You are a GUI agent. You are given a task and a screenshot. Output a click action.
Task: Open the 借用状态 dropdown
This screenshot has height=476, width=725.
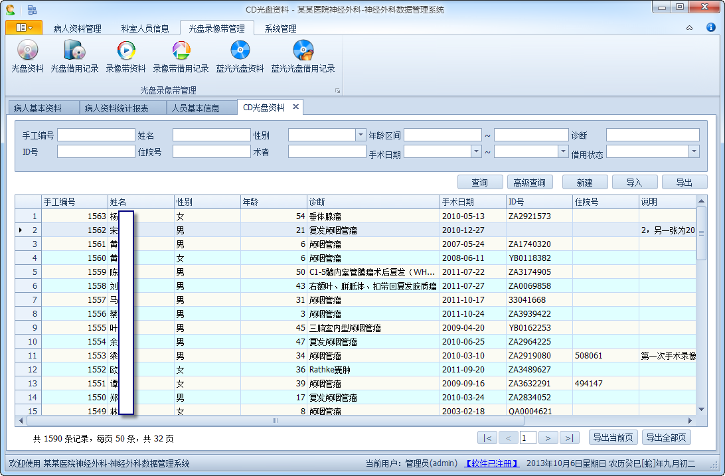(x=694, y=151)
